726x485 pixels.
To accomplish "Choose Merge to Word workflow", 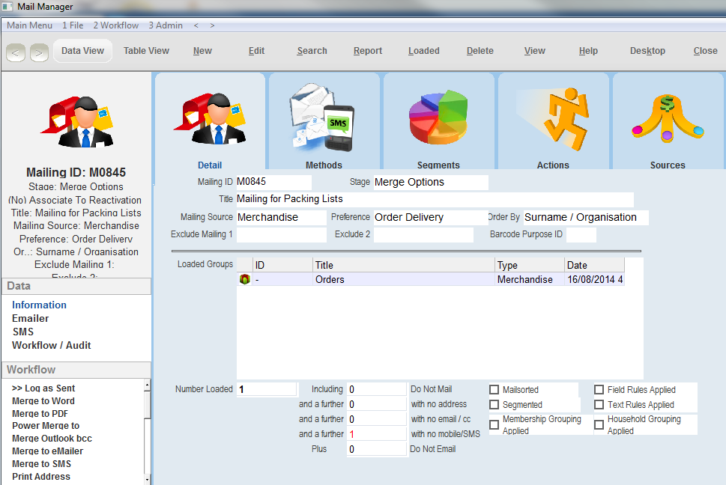I will [43, 401].
